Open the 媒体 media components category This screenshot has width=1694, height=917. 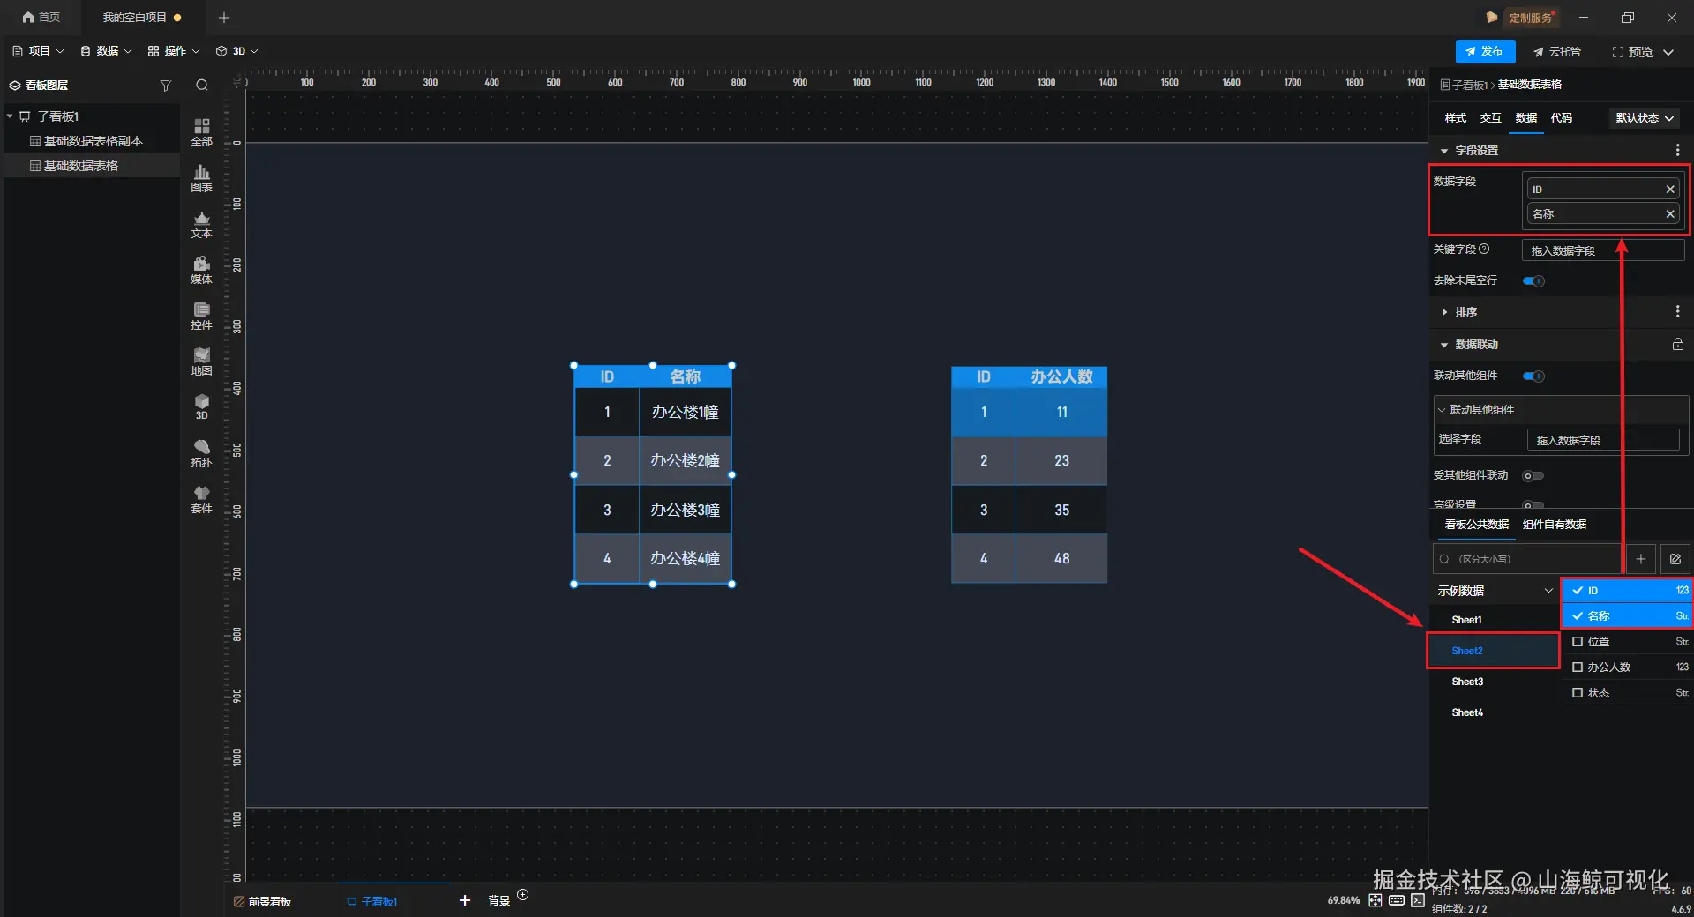(x=202, y=270)
